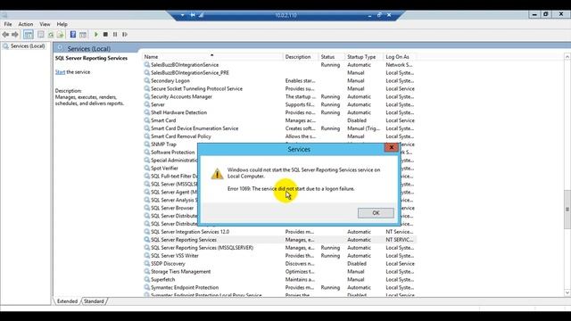The height and width of the screenshot is (321, 571).
Task: Switch to the Extended tab
Action: click(68, 301)
